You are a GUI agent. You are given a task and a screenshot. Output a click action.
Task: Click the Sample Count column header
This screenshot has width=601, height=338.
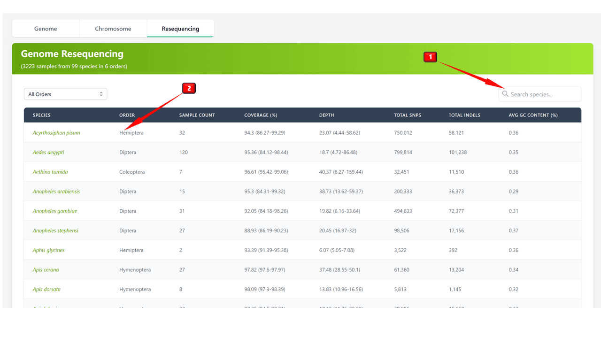197,115
